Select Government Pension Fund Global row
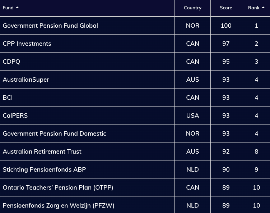The image size is (270, 213). (50, 26)
